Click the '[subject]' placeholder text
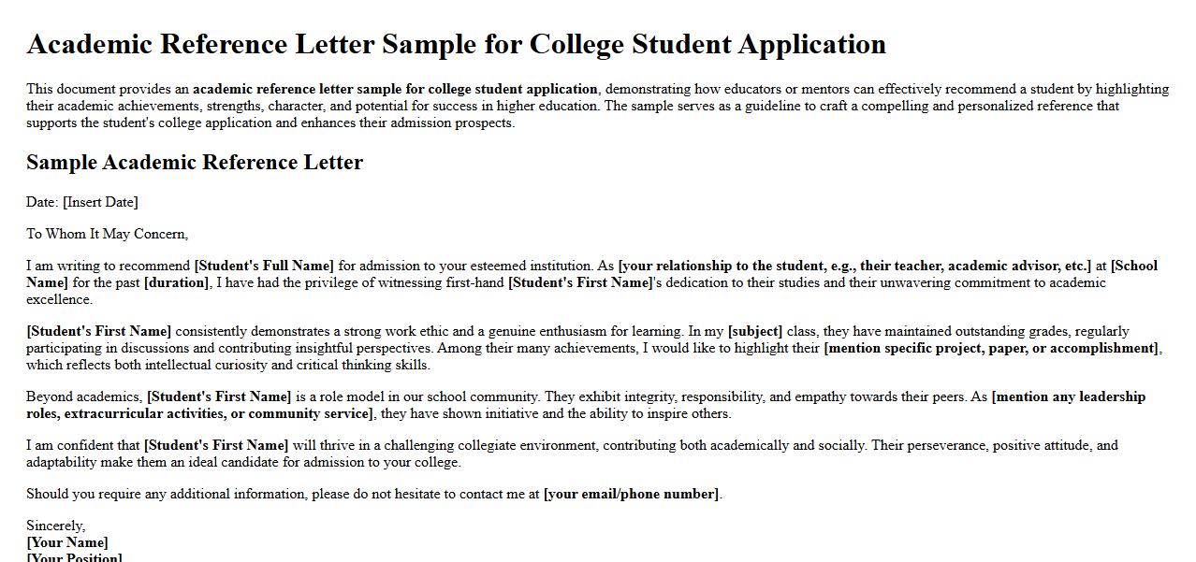 754,331
